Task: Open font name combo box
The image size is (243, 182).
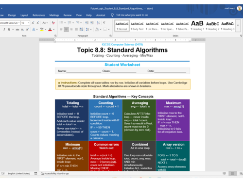Action: pos(10,23)
